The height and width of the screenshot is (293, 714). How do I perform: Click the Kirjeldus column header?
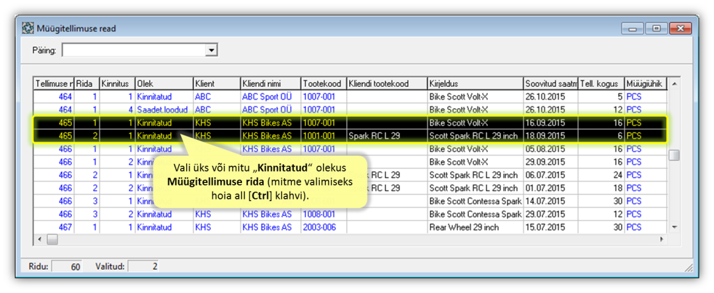click(x=475, y=84)
